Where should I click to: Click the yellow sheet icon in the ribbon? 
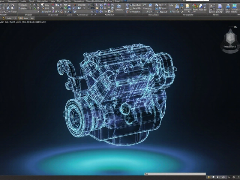click(x=187, y=6)
